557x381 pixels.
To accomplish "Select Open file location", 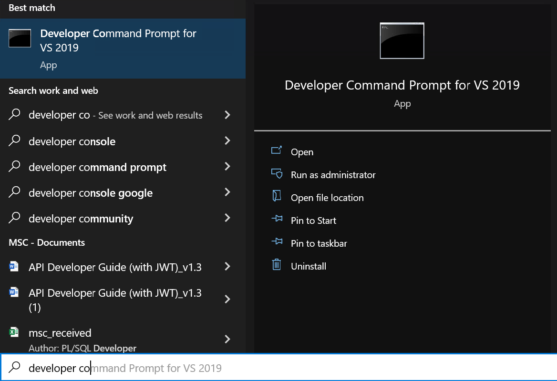I will tap(327, 198).
